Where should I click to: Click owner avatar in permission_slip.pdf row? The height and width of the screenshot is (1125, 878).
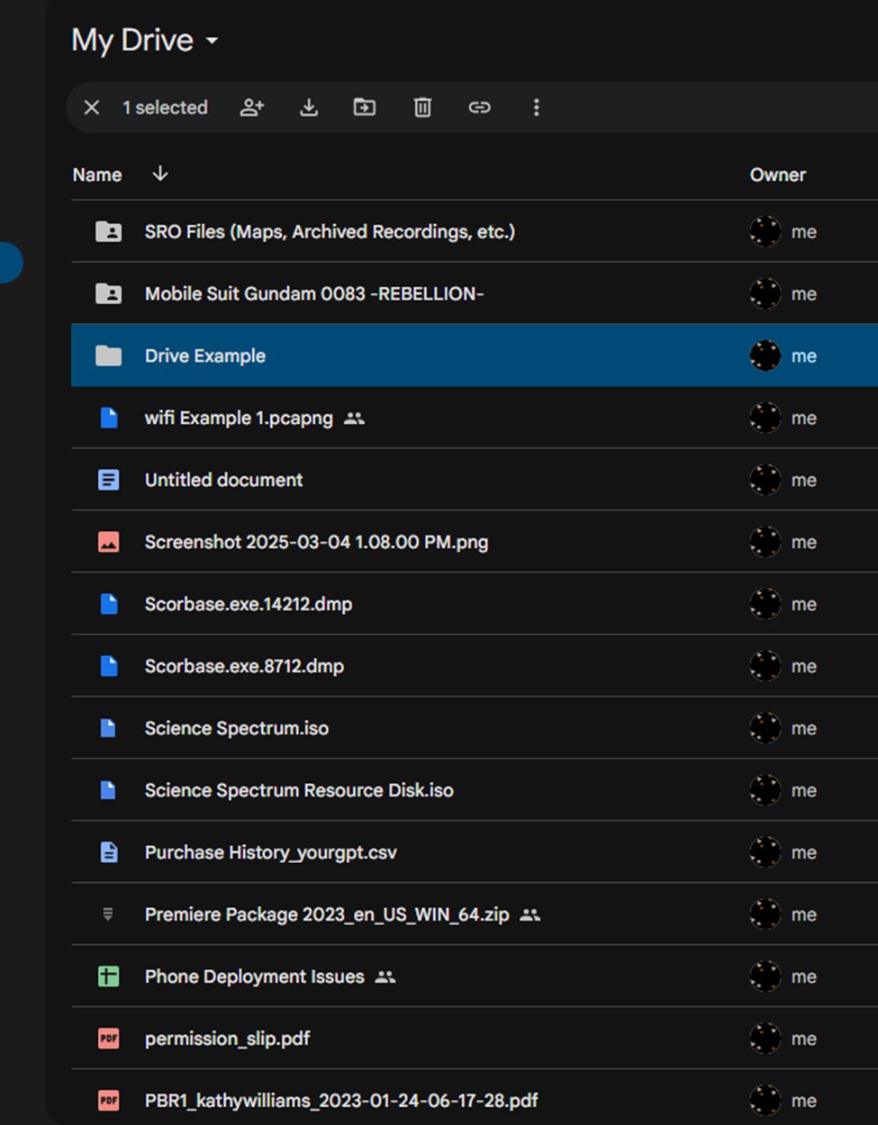pyautogui.click(x=765, y=1039)
